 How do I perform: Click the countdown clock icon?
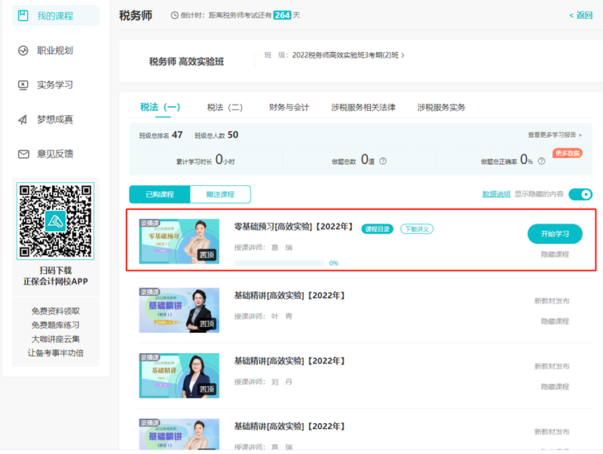pyautogui.click(x=176, y=15)
